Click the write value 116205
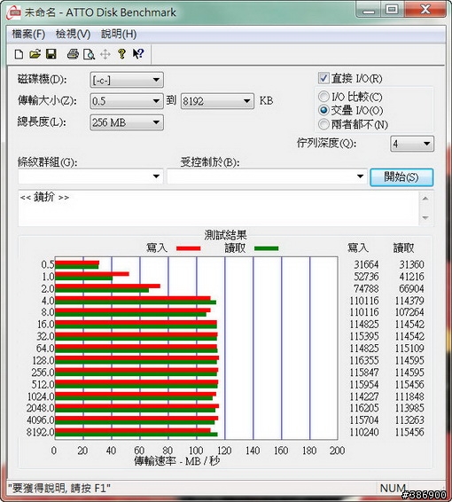 click(364, 408)
